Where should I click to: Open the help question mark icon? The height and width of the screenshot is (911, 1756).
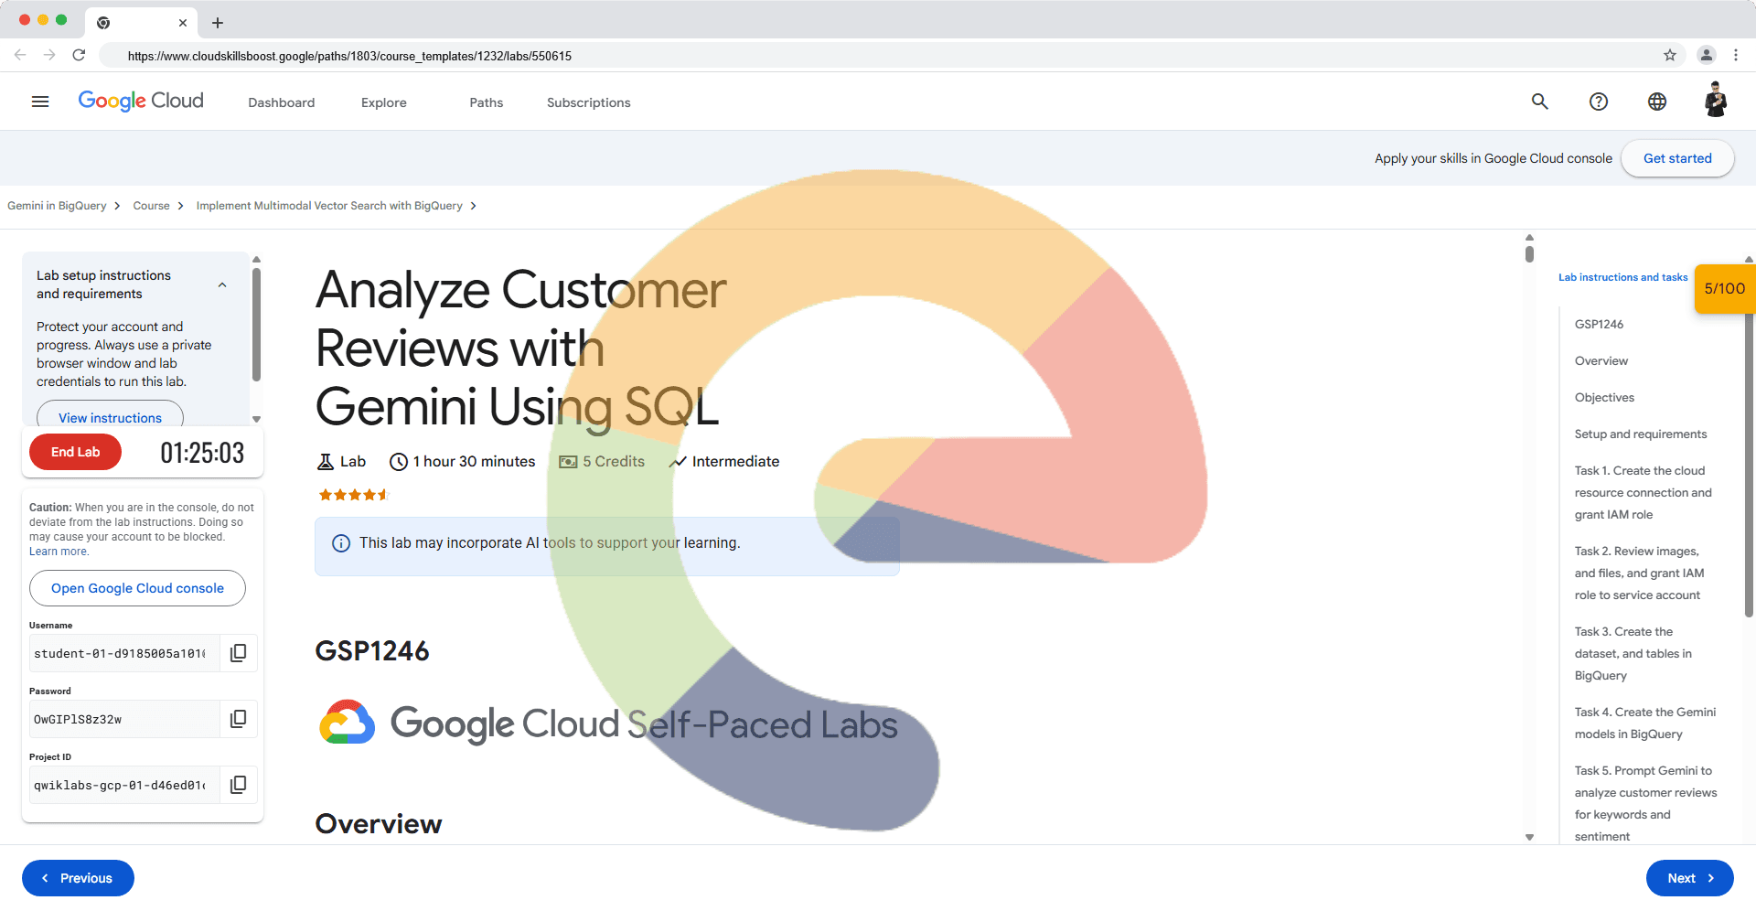point(1599,102)
